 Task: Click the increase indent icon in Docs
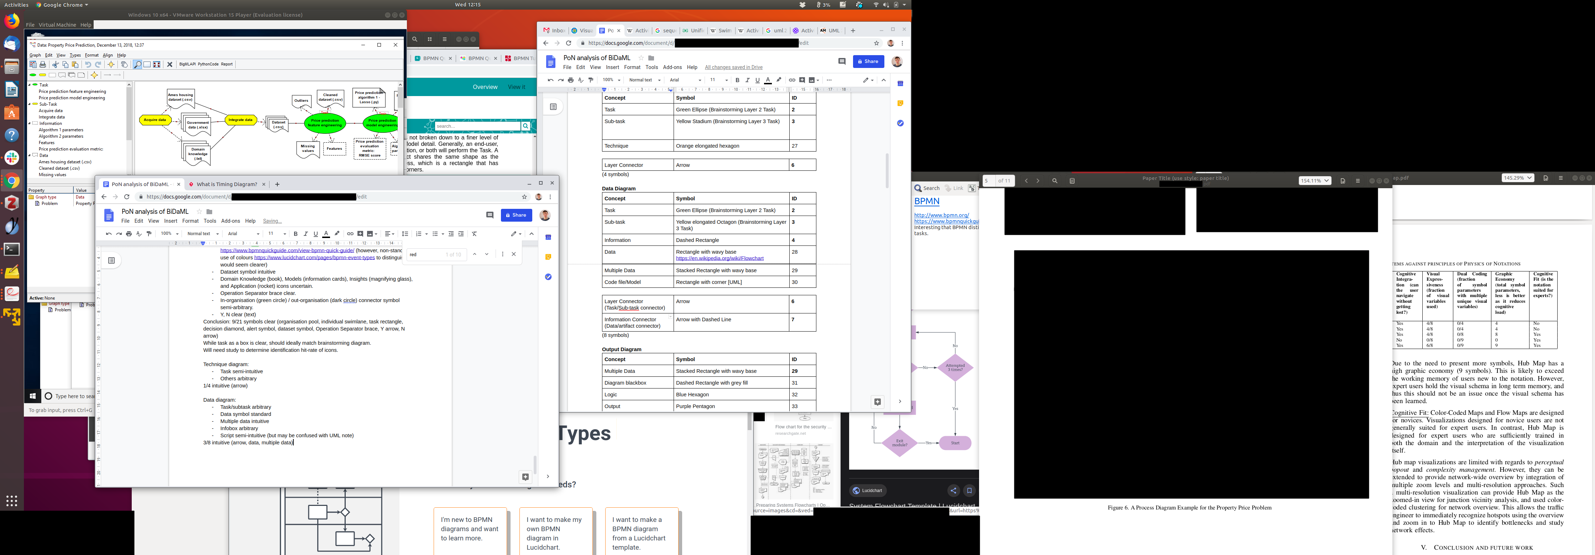(461, 234)
